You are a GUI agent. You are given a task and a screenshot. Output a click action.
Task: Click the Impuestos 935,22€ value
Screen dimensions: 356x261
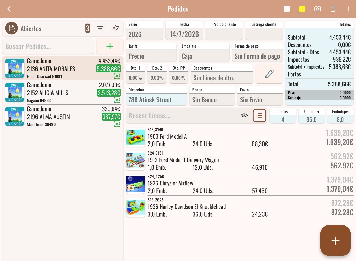[342, 60]
